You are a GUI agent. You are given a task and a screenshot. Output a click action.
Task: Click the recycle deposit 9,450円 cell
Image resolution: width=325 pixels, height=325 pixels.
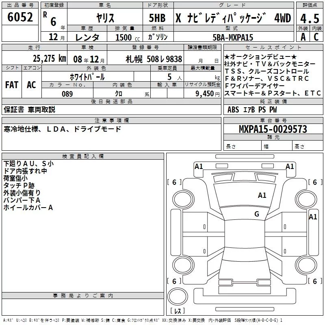pyautogui.click(x=202, y=93)
